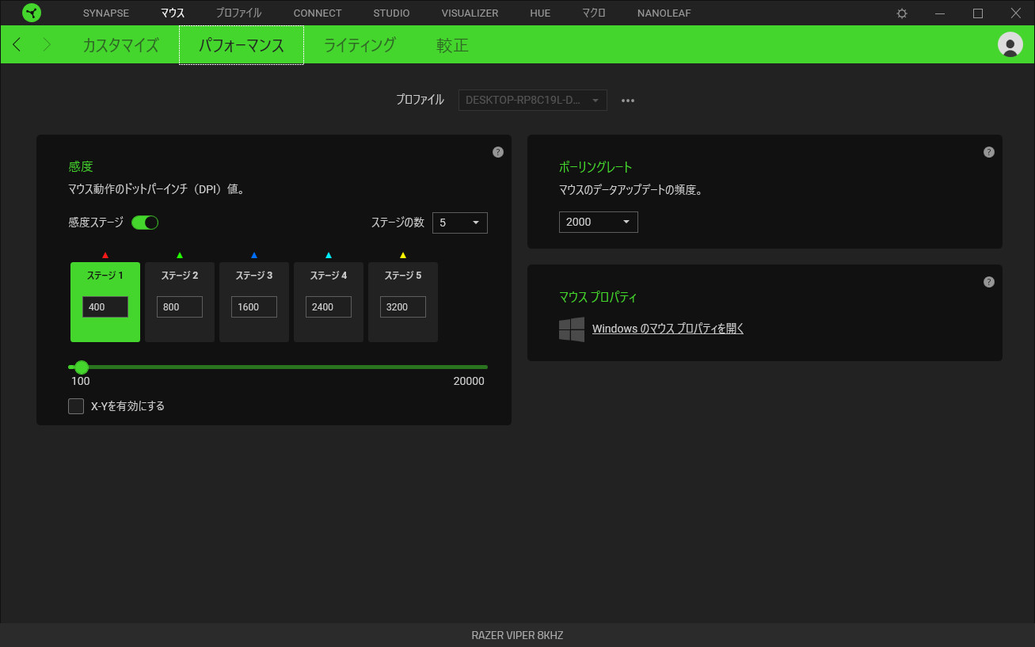Select the ステージ 3 card
This screenshot has width=1035, height=647.
point(254,303)
